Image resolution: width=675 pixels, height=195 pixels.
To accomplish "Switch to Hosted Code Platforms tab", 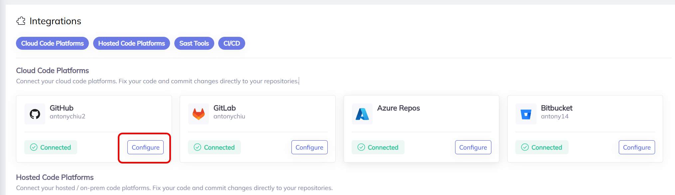I will point(131,43).
